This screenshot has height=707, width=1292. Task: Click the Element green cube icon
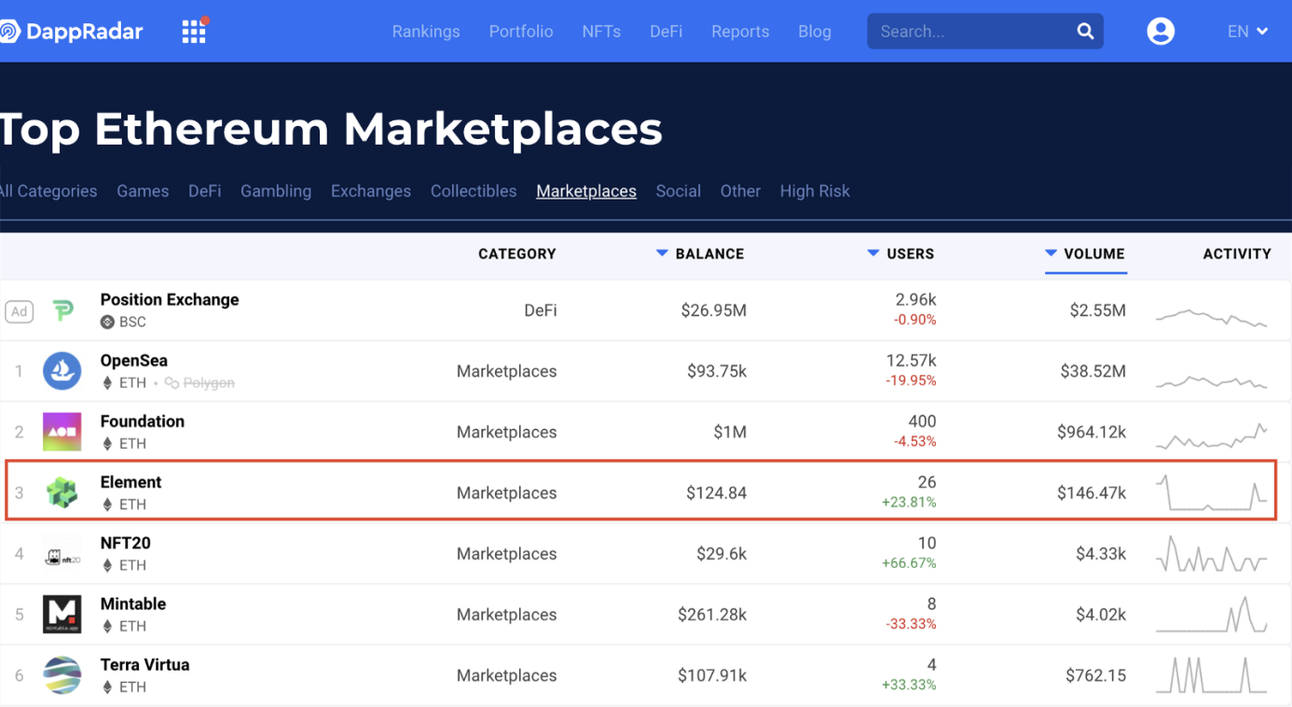(x=62, y=492)
